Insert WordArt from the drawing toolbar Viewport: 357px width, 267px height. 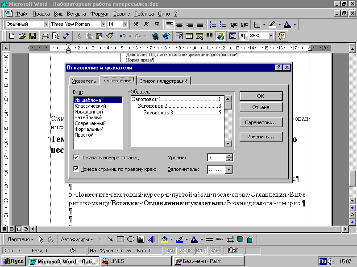click(x=151, y=239)
